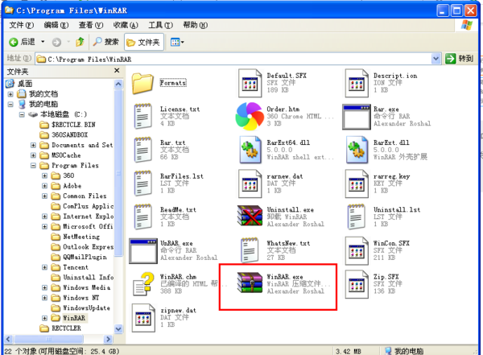Open the 收藏(A) menu

pos(126,25)
